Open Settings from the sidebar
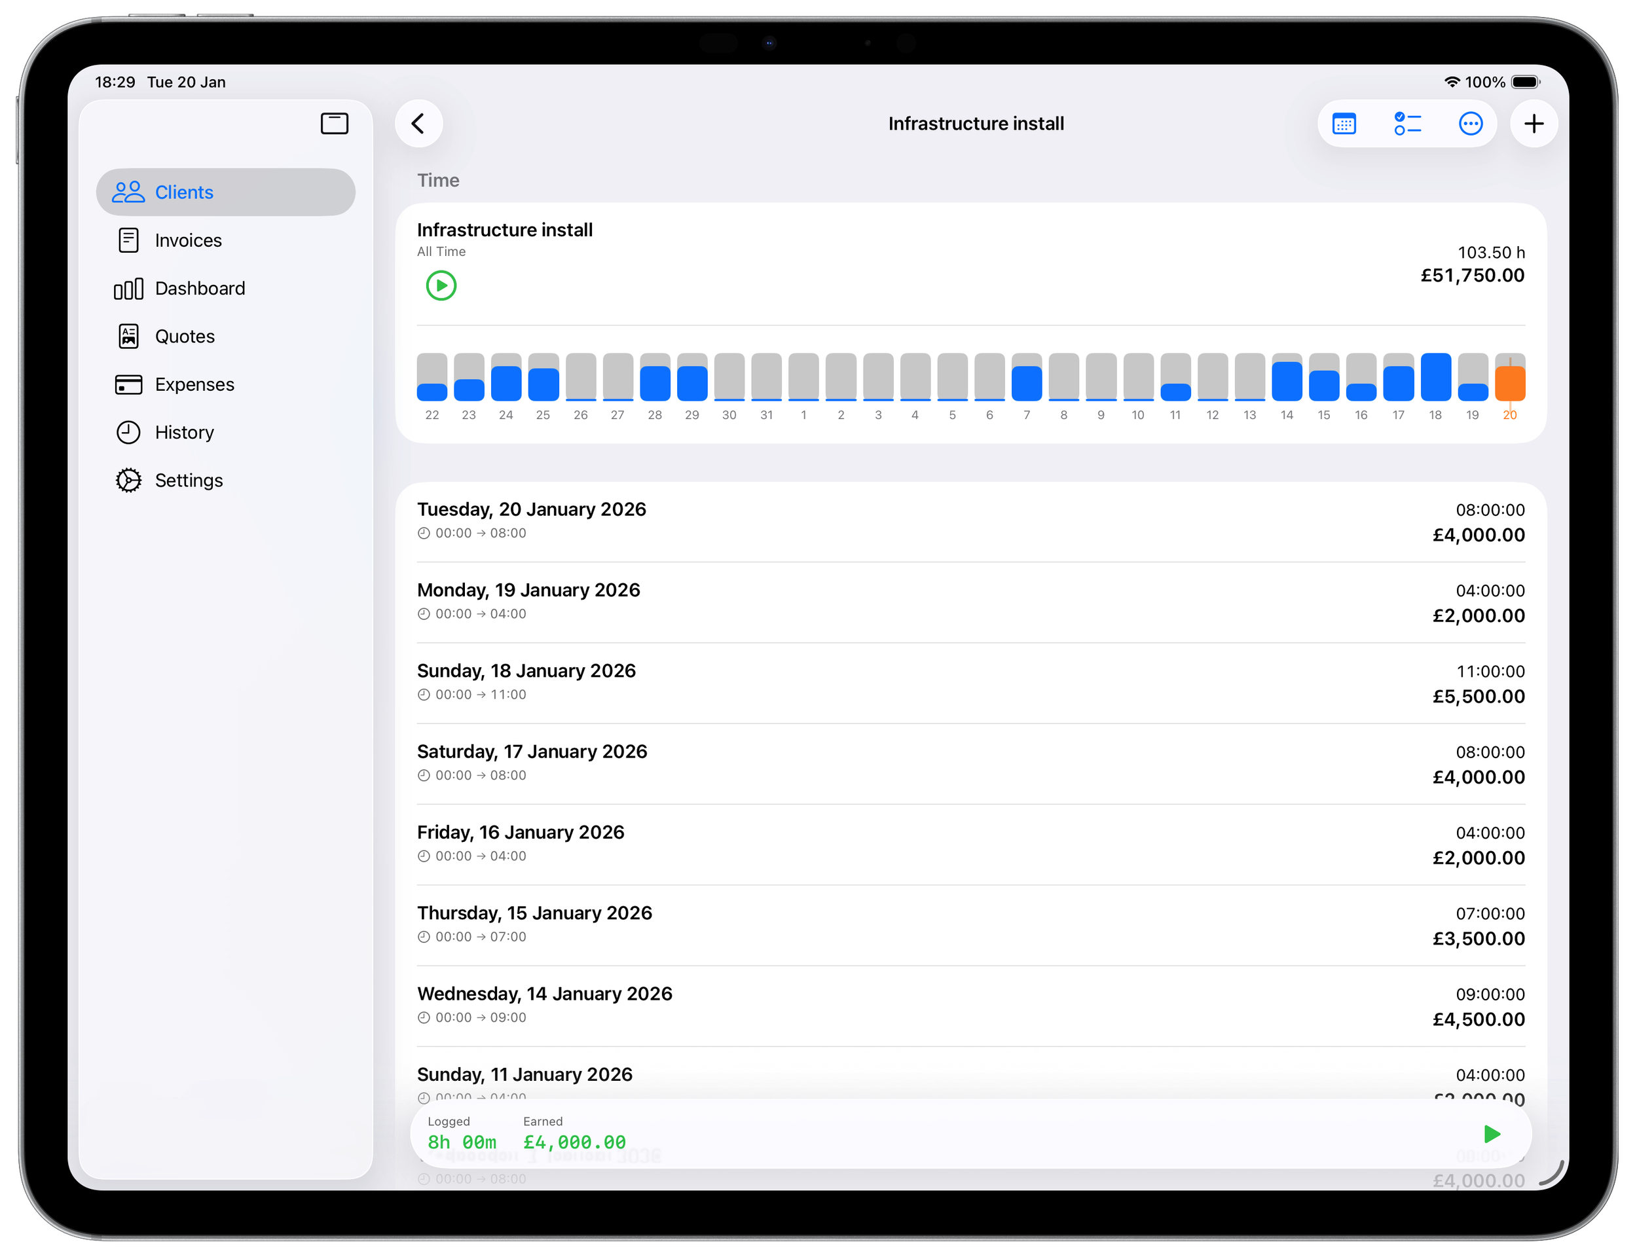This screenshot has width=1637, height=1255. (189, 481)
